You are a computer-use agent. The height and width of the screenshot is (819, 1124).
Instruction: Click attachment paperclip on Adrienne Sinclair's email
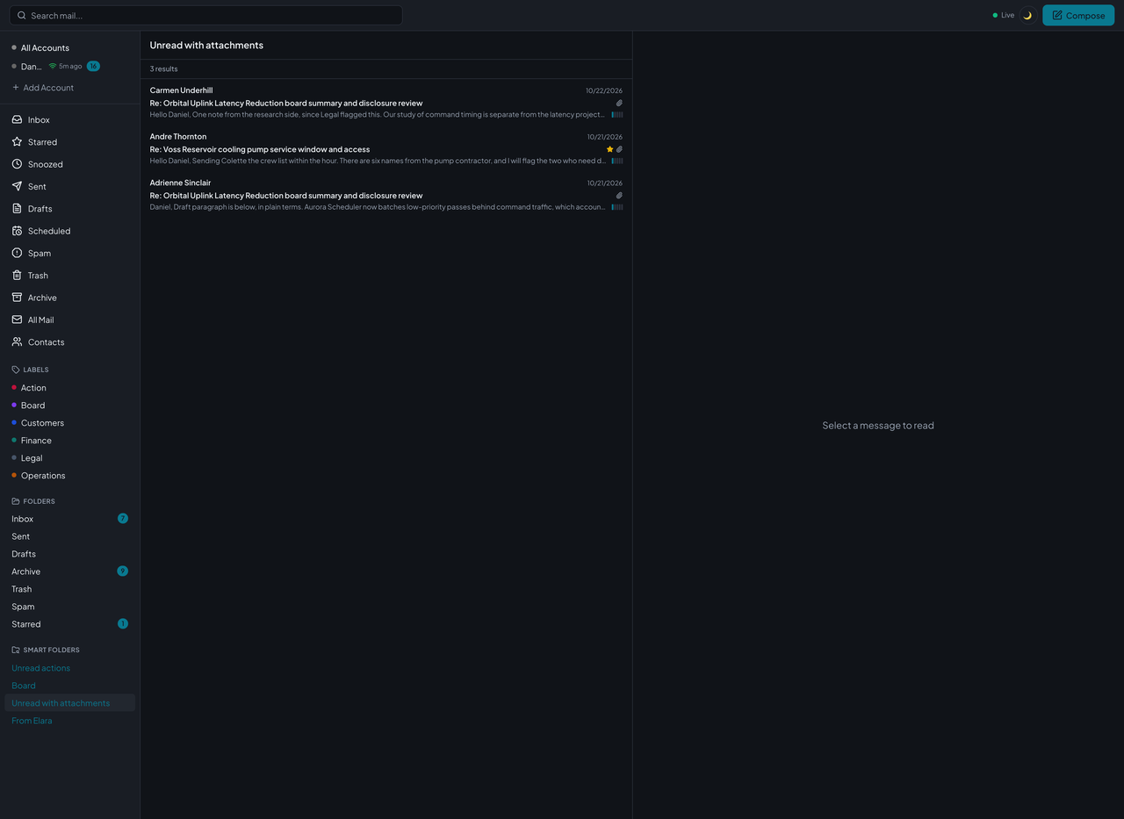point(619,196)
